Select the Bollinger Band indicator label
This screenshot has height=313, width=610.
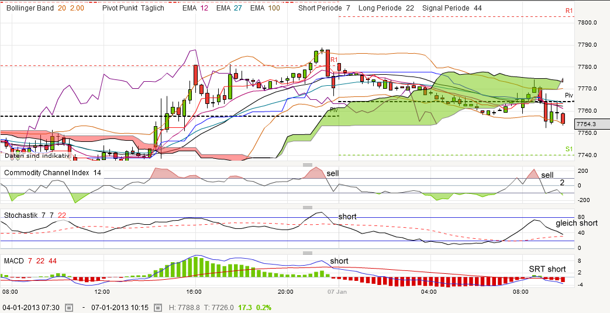click(x=29, y=8)
